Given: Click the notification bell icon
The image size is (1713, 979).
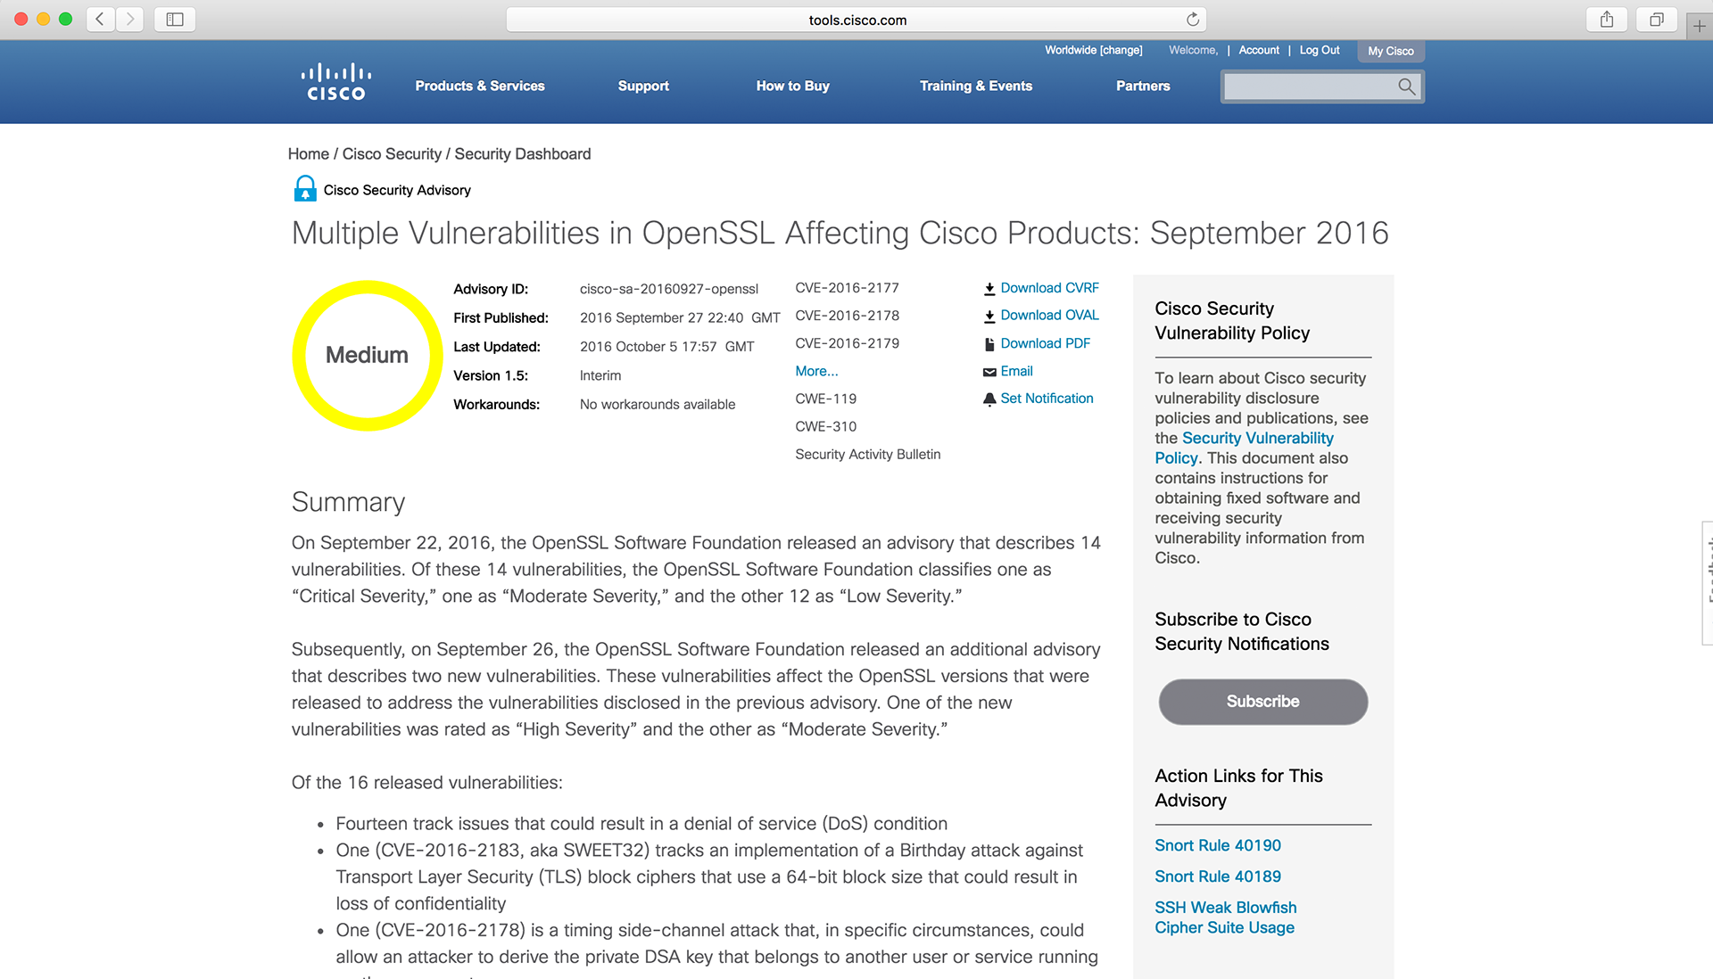Looking at the screenshot, I should (x=989, y=399).
